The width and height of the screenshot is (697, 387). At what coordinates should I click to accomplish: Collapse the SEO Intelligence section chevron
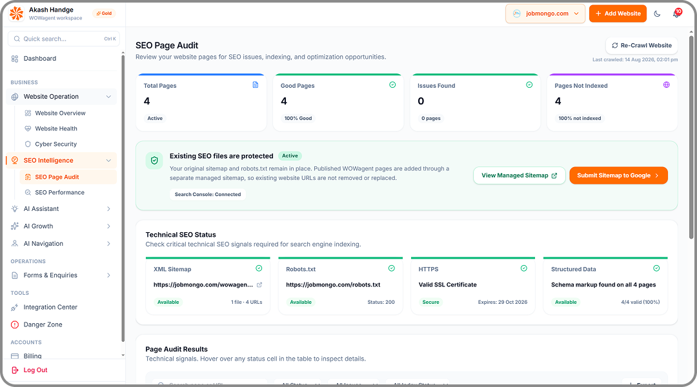coord(108,161)
